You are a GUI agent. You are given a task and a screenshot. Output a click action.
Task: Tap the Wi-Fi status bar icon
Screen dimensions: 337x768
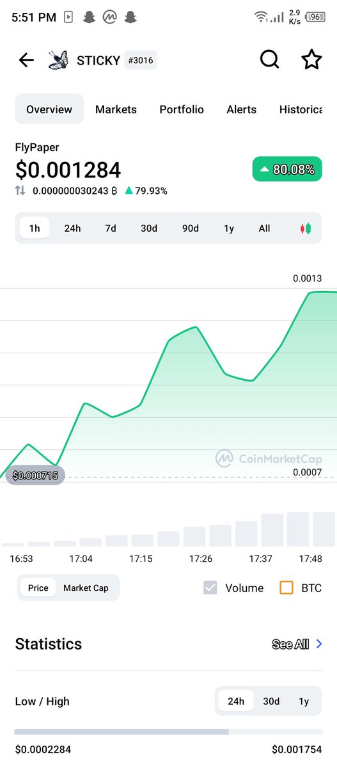(x=260, y=17)
